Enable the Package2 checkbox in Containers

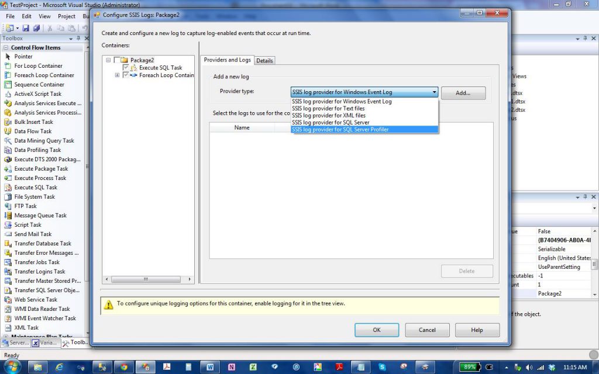[117, 60]
